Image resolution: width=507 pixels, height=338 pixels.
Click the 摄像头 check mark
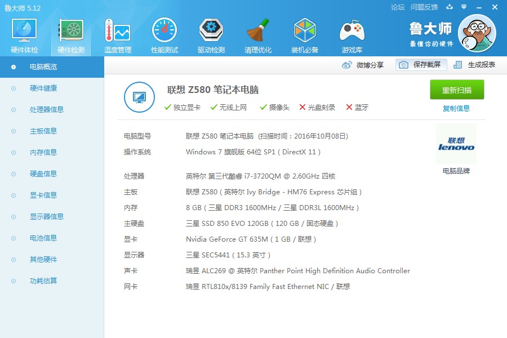point(264,107)
